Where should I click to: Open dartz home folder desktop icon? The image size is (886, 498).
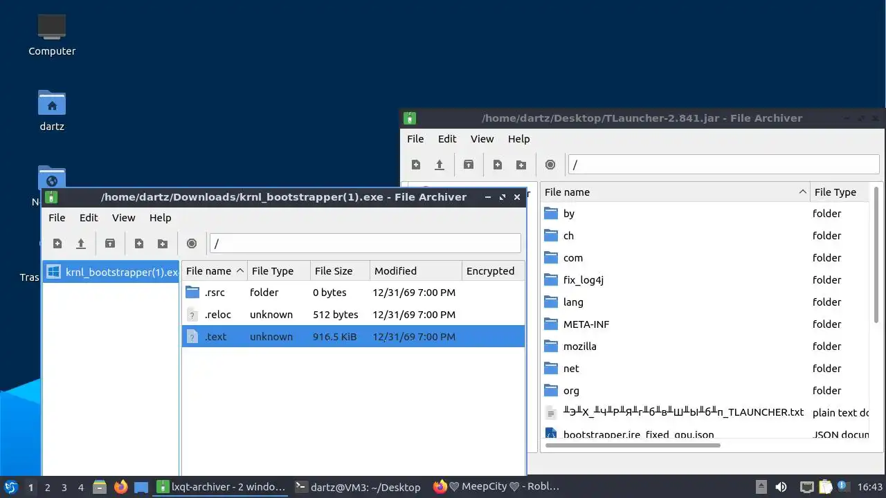click(x=52, y=111)
